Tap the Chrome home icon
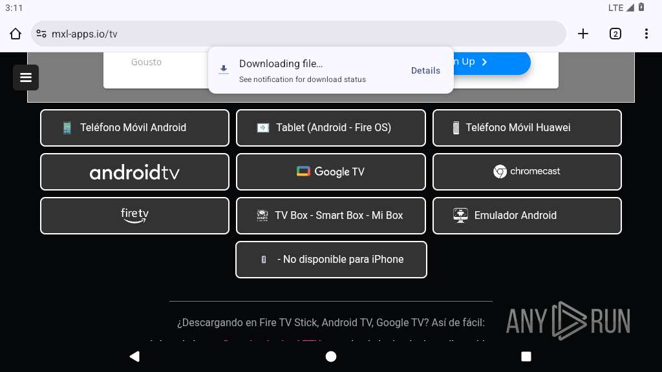 click(16, 34)
